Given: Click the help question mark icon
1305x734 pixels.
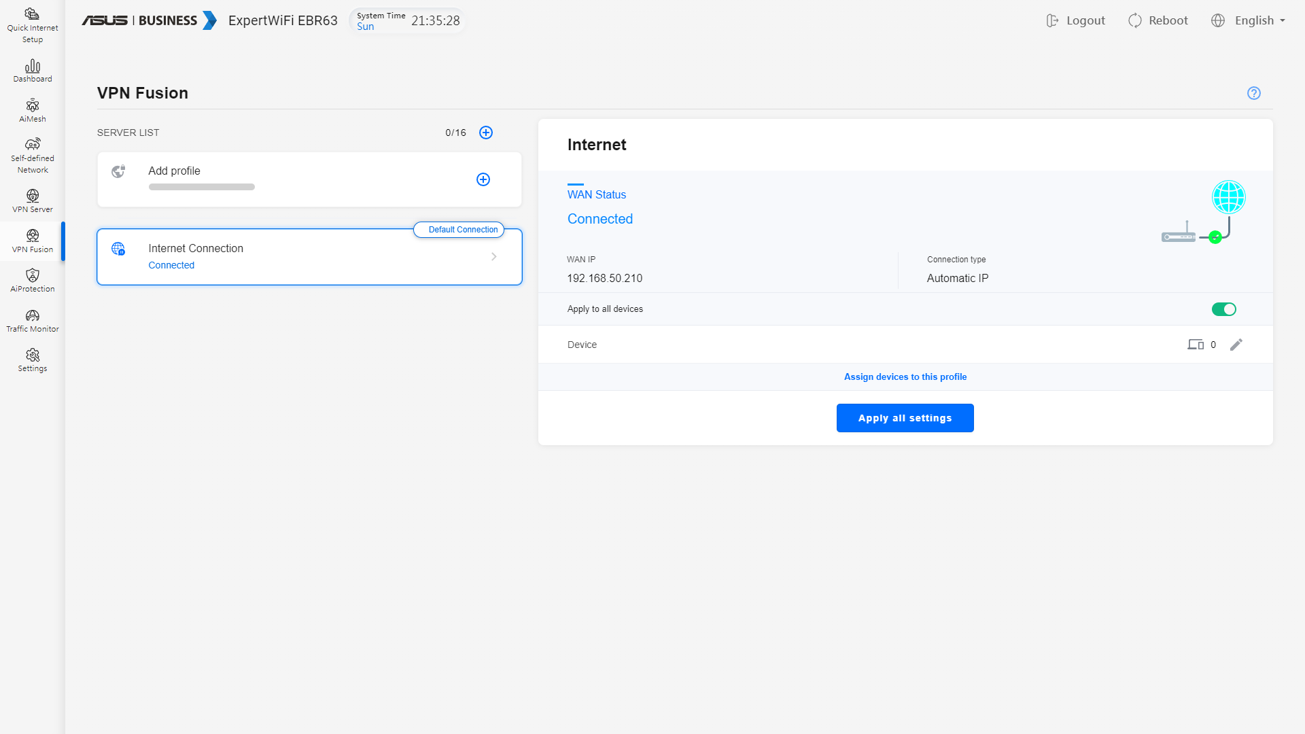Looking at the screenshot, I should coord(1253,93).
